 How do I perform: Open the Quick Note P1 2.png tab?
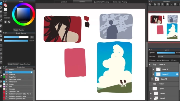click(101, 2)
